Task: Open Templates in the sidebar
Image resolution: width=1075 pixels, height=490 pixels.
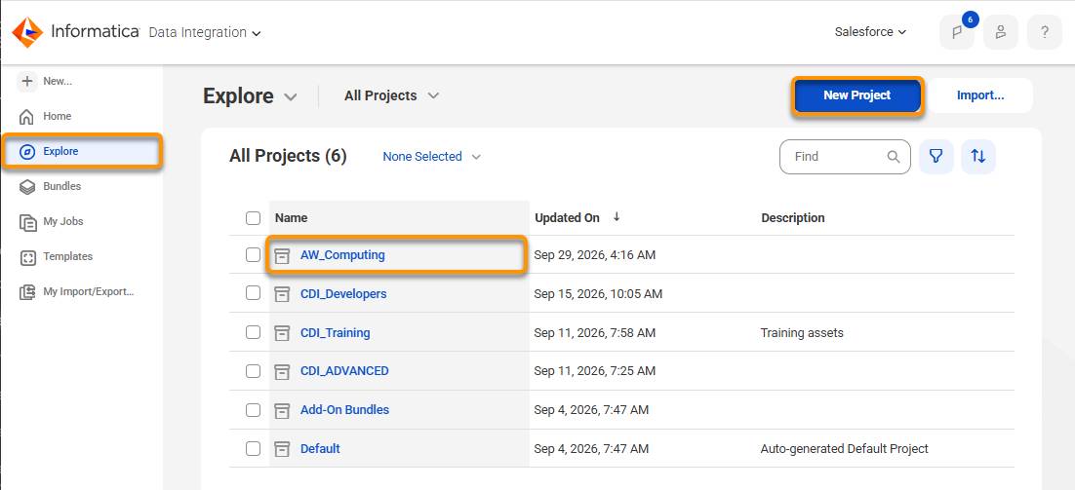Action: tap(67, 256)
